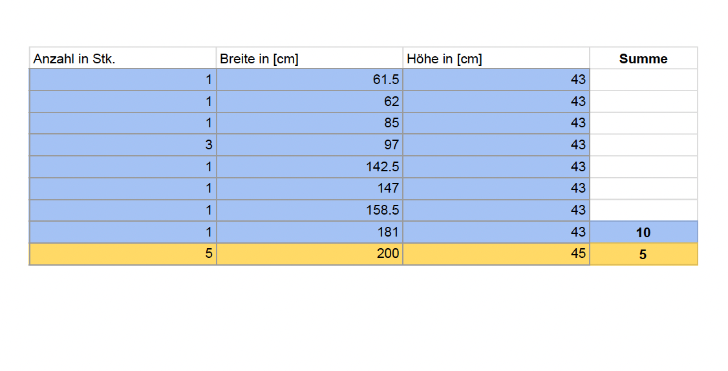Screen dimensions: 728x371
Task: Click the 'Breite in [cm]' header cell
Action: click(309, 58)
